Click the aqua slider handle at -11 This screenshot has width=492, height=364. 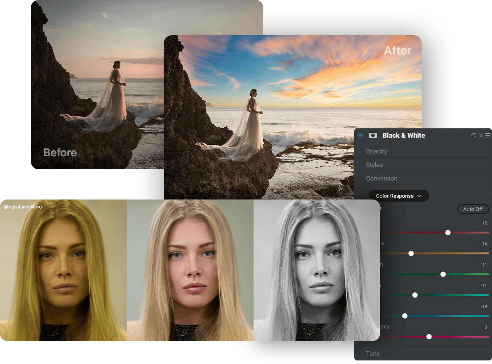tap(415, 295)
